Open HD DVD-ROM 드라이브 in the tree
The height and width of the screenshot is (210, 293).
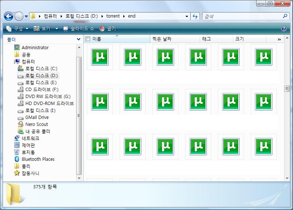point(46,104)
